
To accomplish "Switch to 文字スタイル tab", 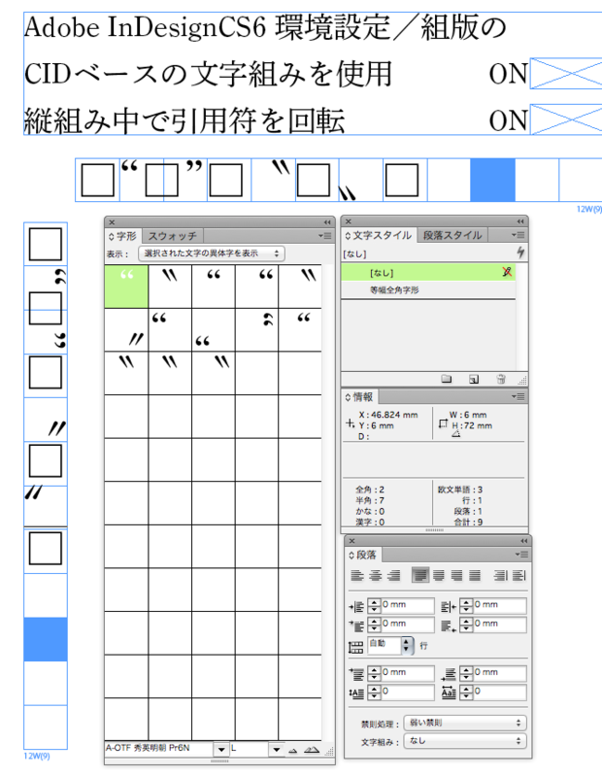I will click(379, 235).
